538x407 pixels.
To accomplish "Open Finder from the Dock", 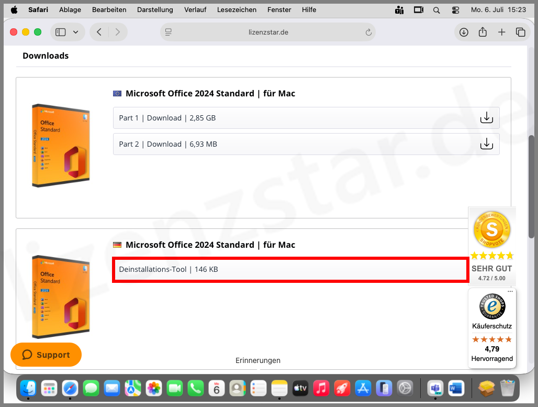I will tap(28, 389).
